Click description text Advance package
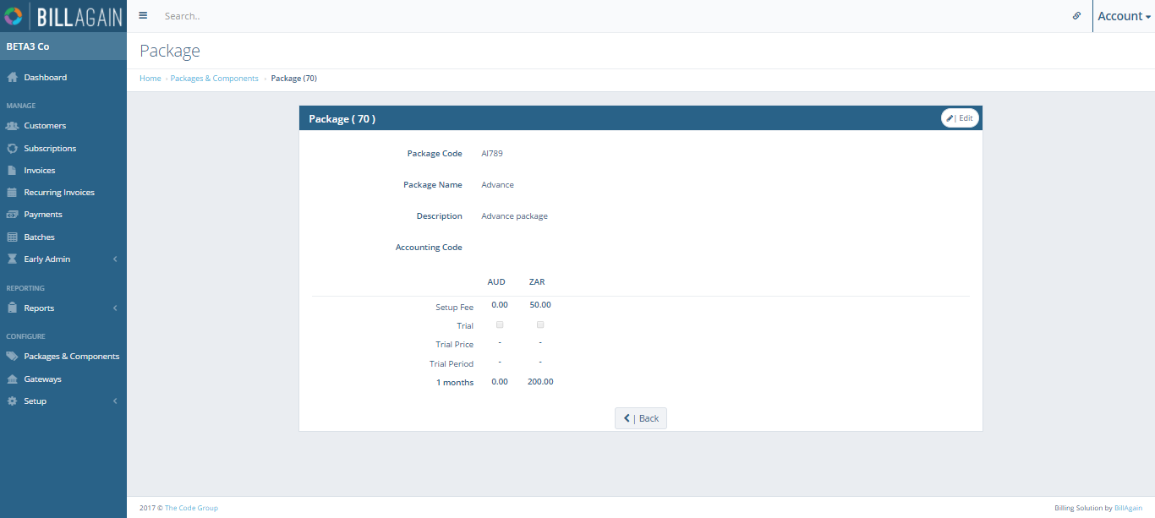This screenshot has width=1155, height=518. 514,216
